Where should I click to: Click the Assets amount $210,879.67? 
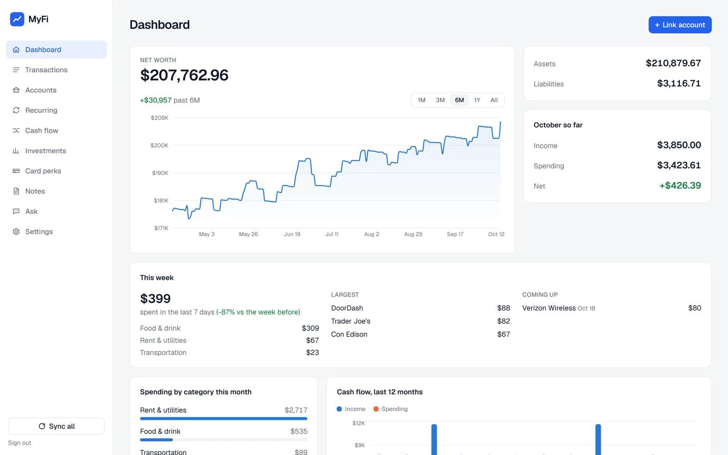click(x=673, y=63)
